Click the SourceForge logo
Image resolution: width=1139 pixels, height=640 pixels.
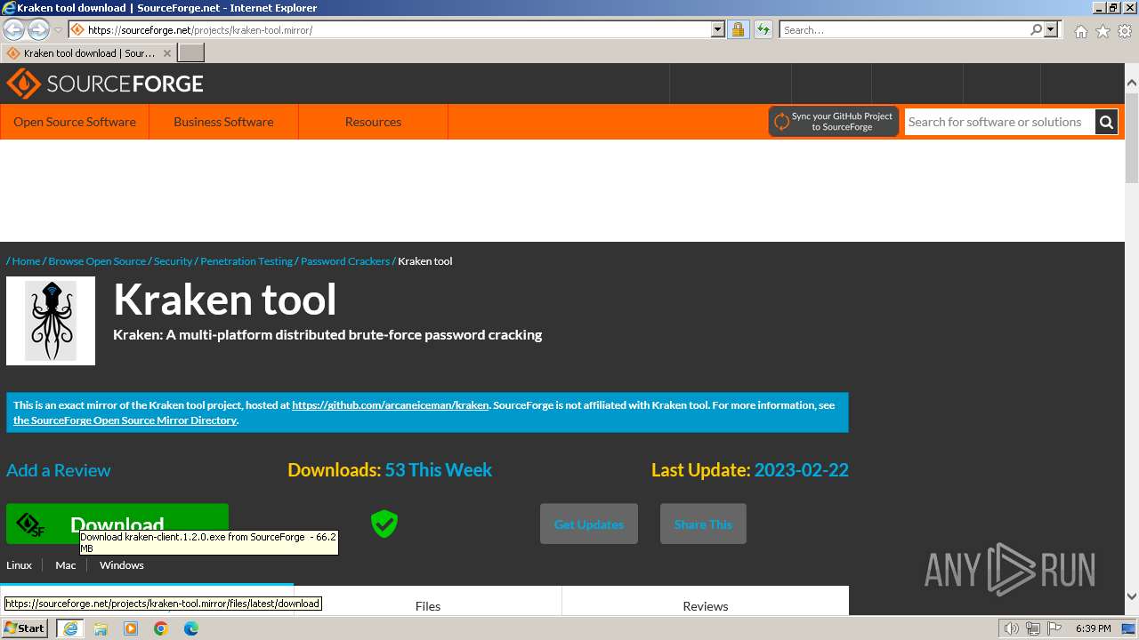tap(105, 84)
